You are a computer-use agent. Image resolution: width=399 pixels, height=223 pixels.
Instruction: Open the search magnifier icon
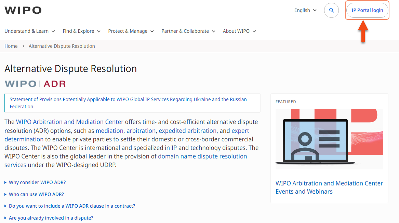click(x=331, y=10)
